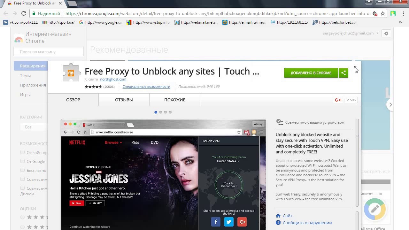This screenshot has width=409, height=230.
Task: Open the http://sport.ua/ bookmark
Action: click(58, 22)
